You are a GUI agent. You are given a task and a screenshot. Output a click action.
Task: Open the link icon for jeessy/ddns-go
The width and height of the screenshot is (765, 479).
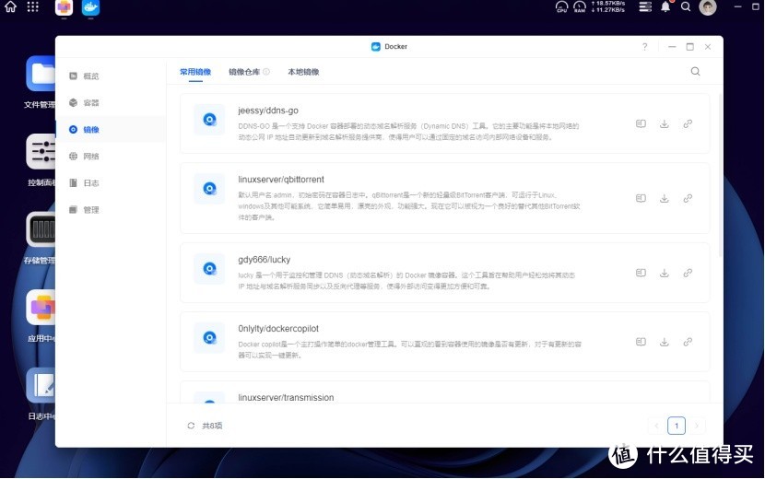[688, 124]
